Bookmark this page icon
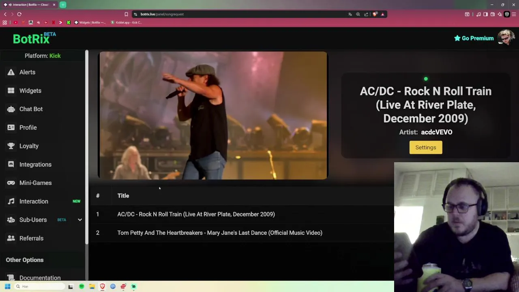The image size is (519, 292). (x=126, y=14)
